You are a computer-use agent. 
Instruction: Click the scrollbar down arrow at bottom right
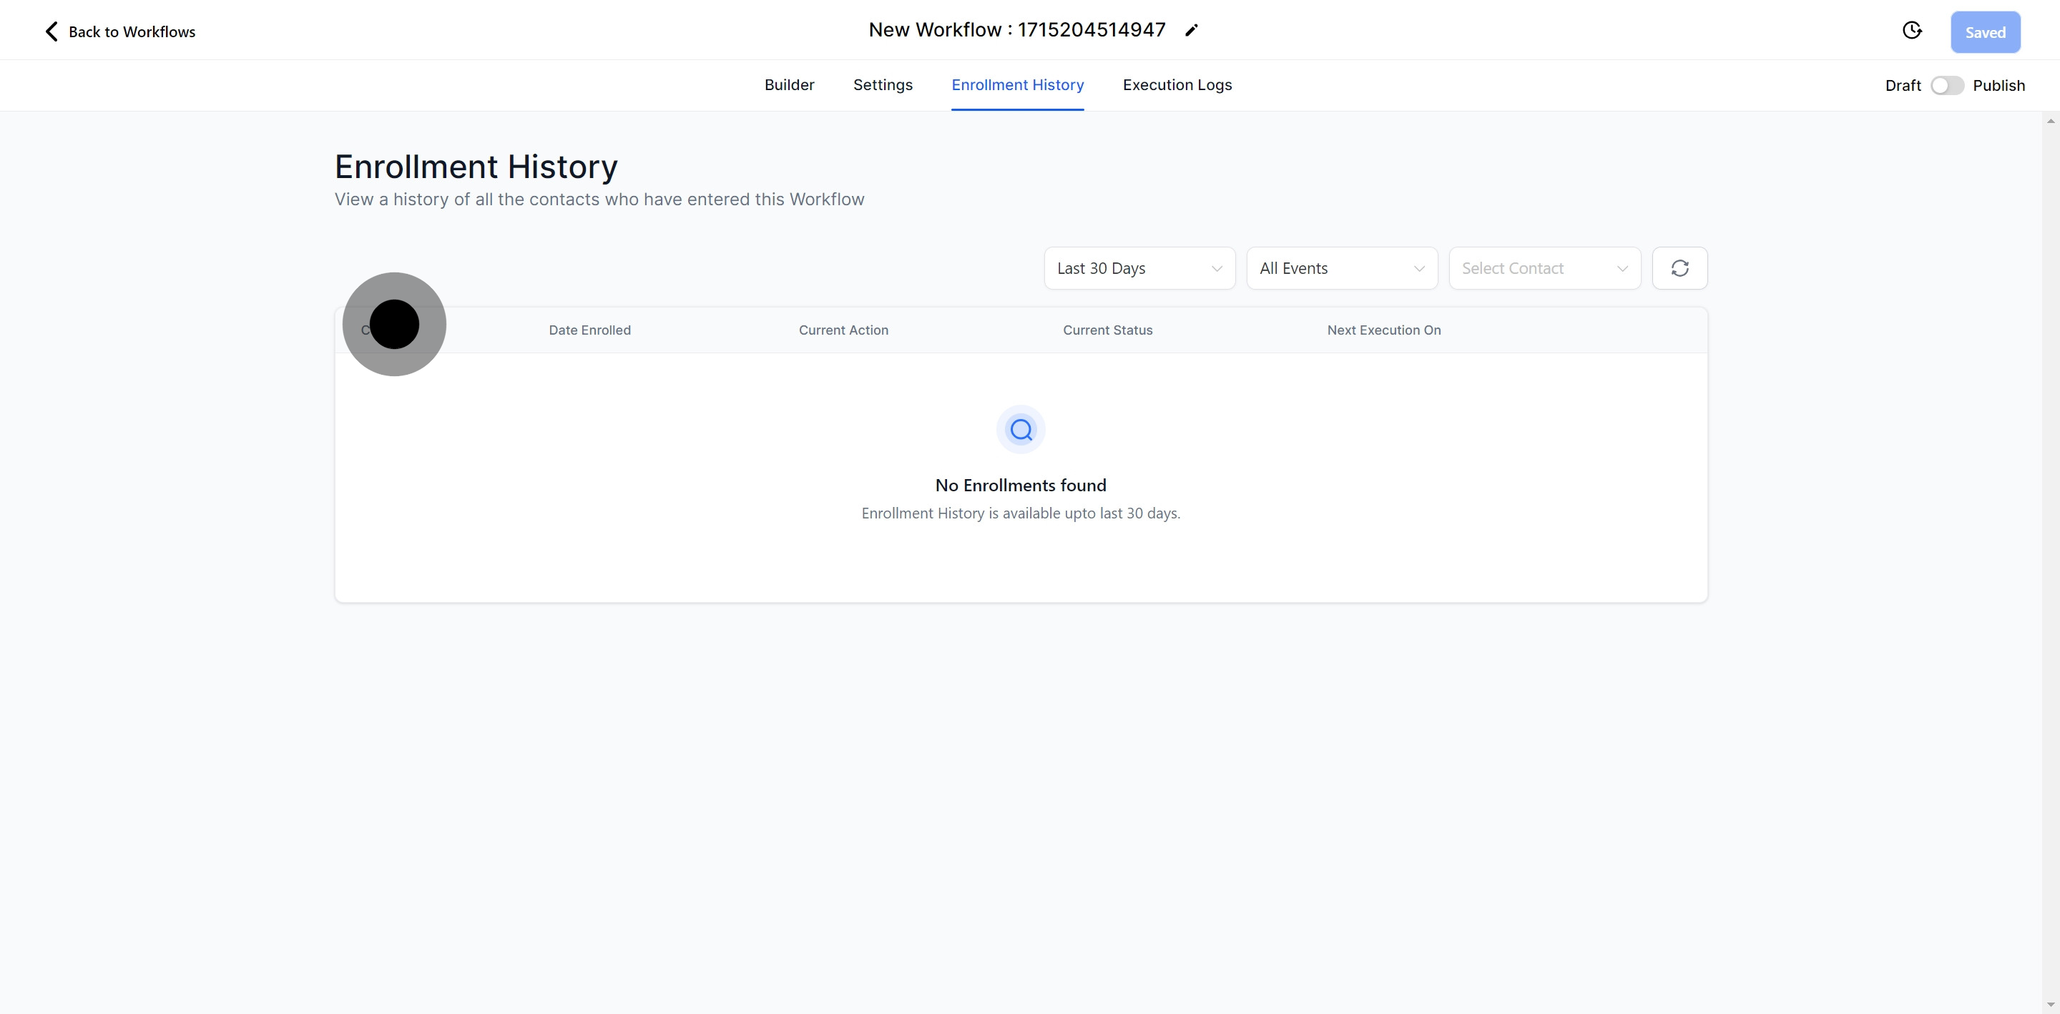tap(2051, 1005)
